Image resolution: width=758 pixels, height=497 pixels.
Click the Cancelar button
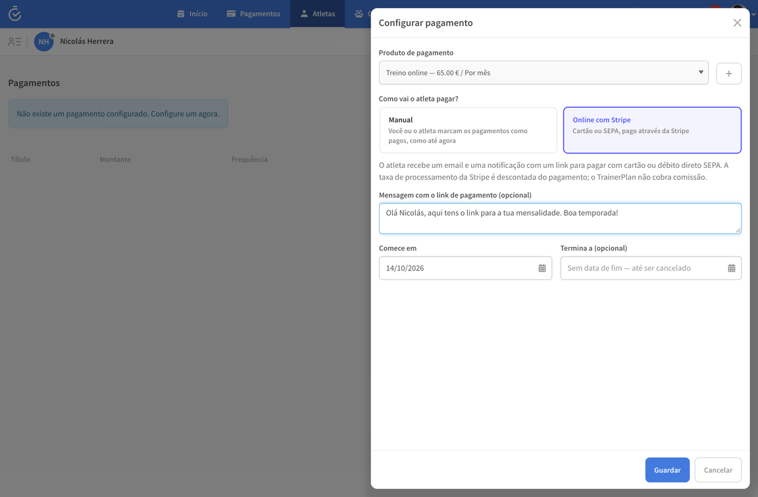[x=718, y=470]
